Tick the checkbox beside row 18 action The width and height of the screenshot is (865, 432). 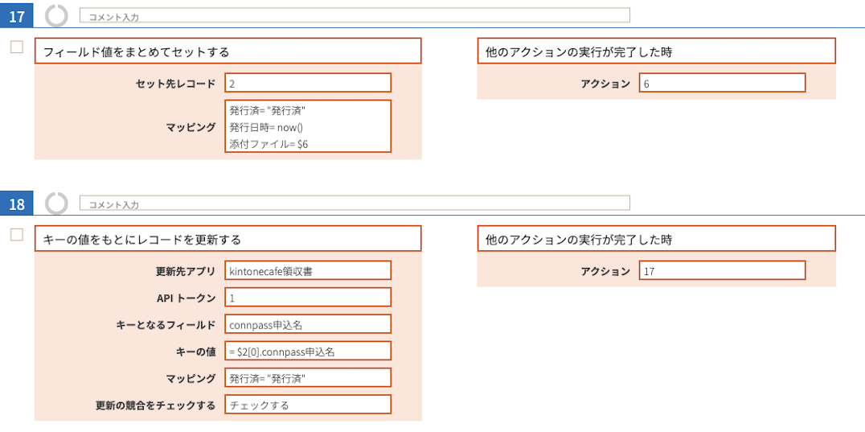click(17, 234)
